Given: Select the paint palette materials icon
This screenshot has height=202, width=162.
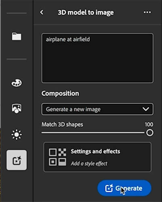Looking at the screenshot, I should pos(17,83).
